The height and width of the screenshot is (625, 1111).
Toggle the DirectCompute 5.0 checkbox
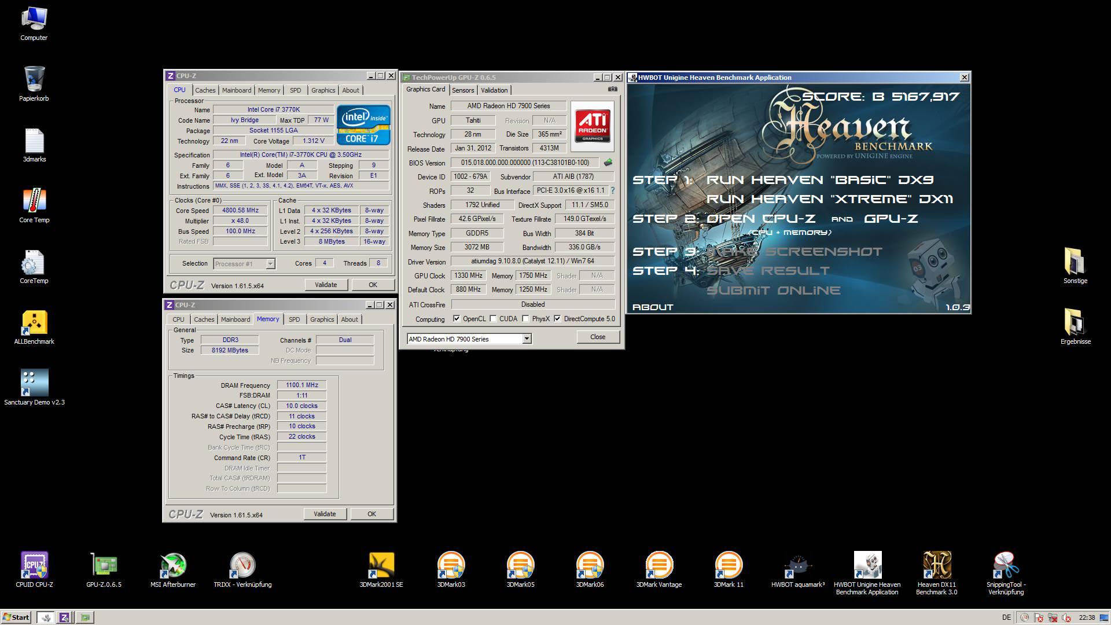click(557, 318)
